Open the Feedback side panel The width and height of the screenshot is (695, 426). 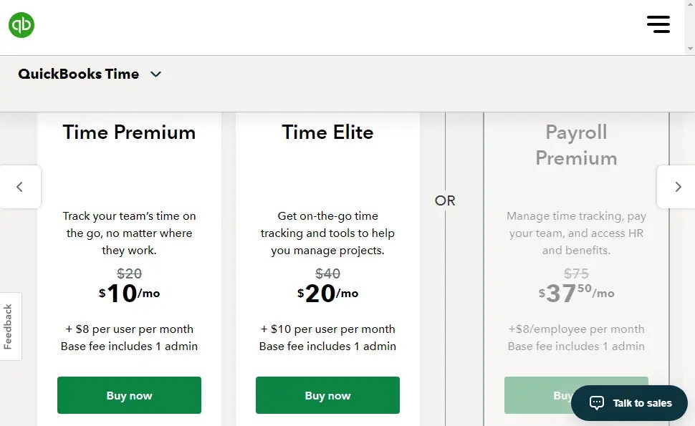(9, 326)
